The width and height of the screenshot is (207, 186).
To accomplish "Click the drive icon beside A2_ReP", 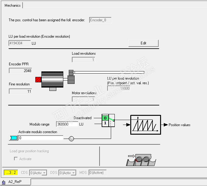I will click(4, 182).
